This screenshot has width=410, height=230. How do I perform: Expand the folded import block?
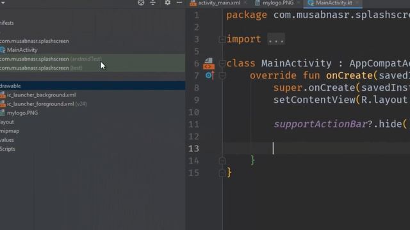point(222,40)
